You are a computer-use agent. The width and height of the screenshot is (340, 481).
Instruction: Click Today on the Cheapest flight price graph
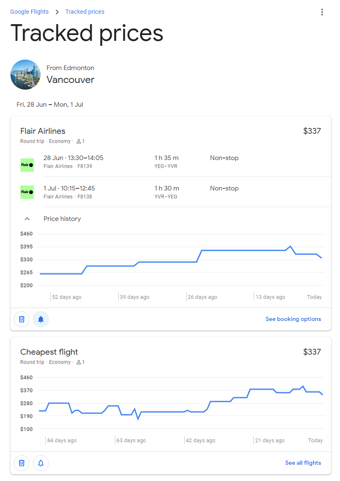(x=315, y=440)
